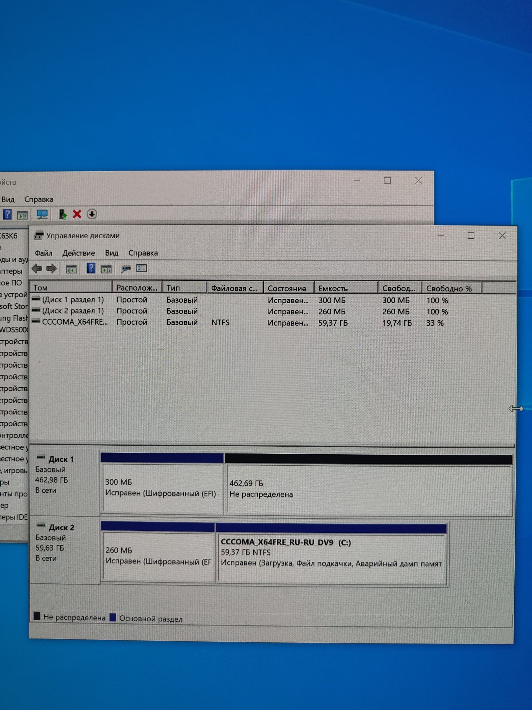Image resolution: width=532 pixels, height=710 pixels.
Task: Click scan for hardware changes monitor icon
Action: pos(42,214)
